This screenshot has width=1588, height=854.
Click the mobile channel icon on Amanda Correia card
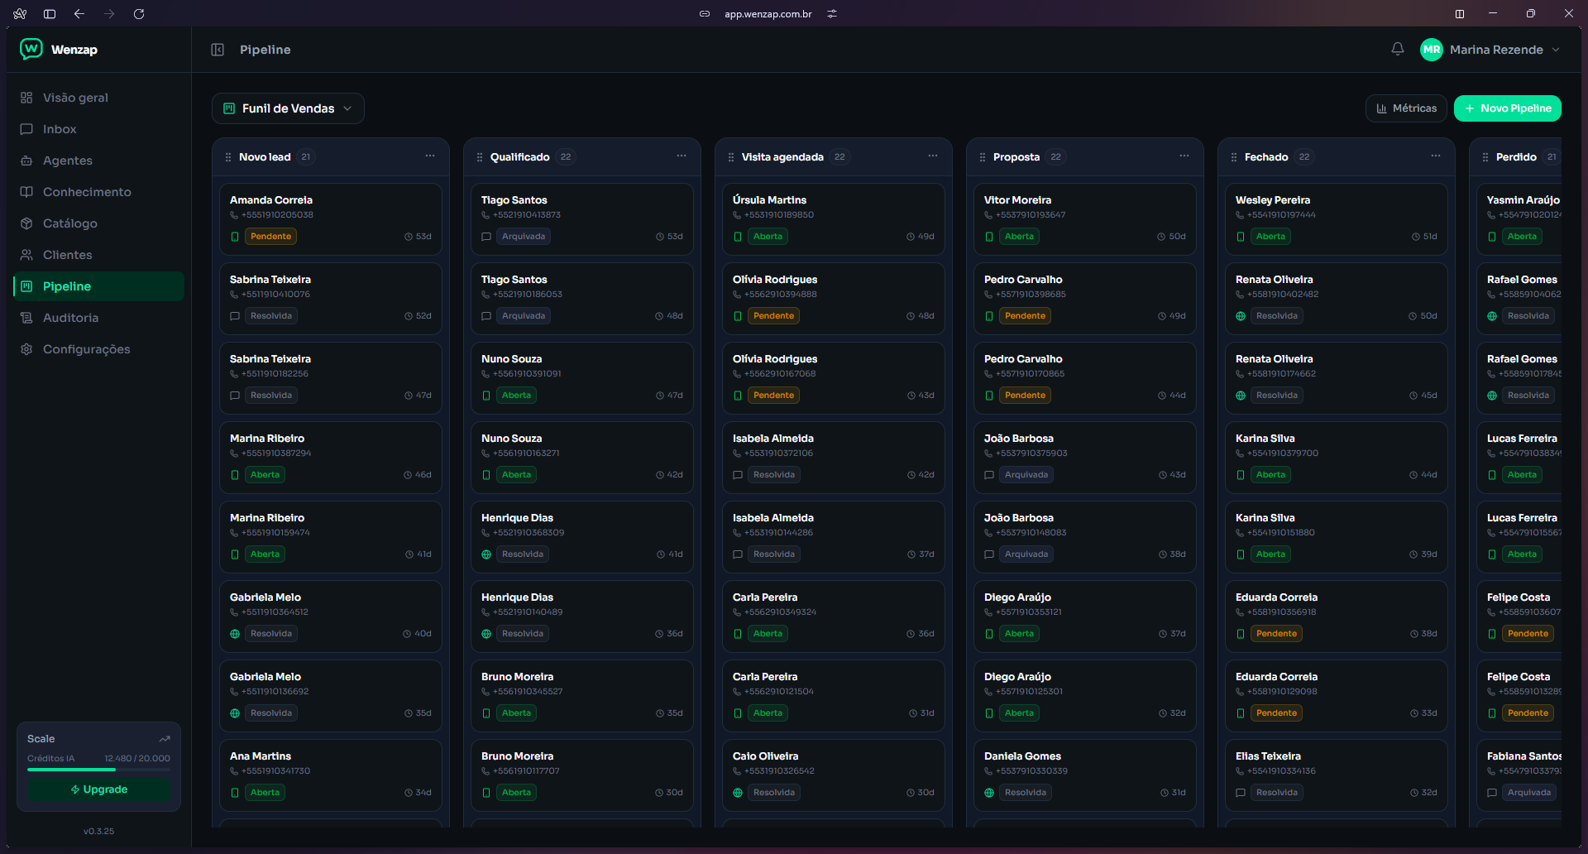[235, 237]
